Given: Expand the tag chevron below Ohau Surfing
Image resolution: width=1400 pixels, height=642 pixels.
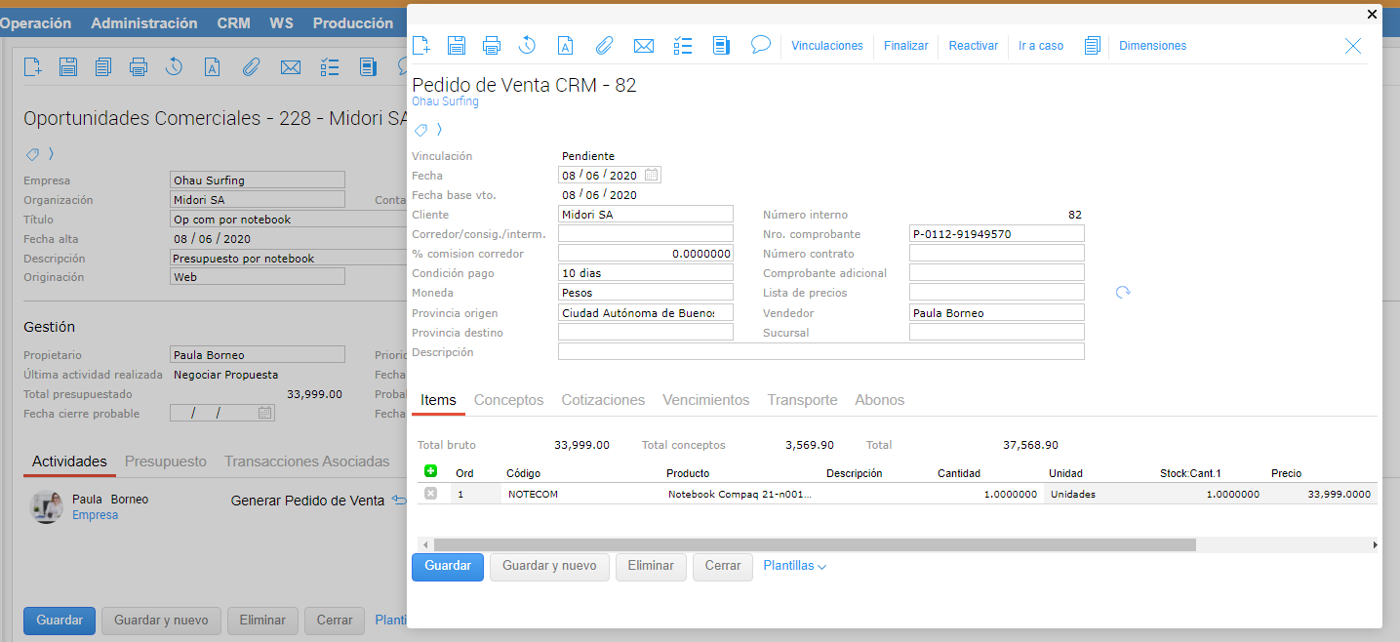Looking at the screenshot, I should click(439, 130).
